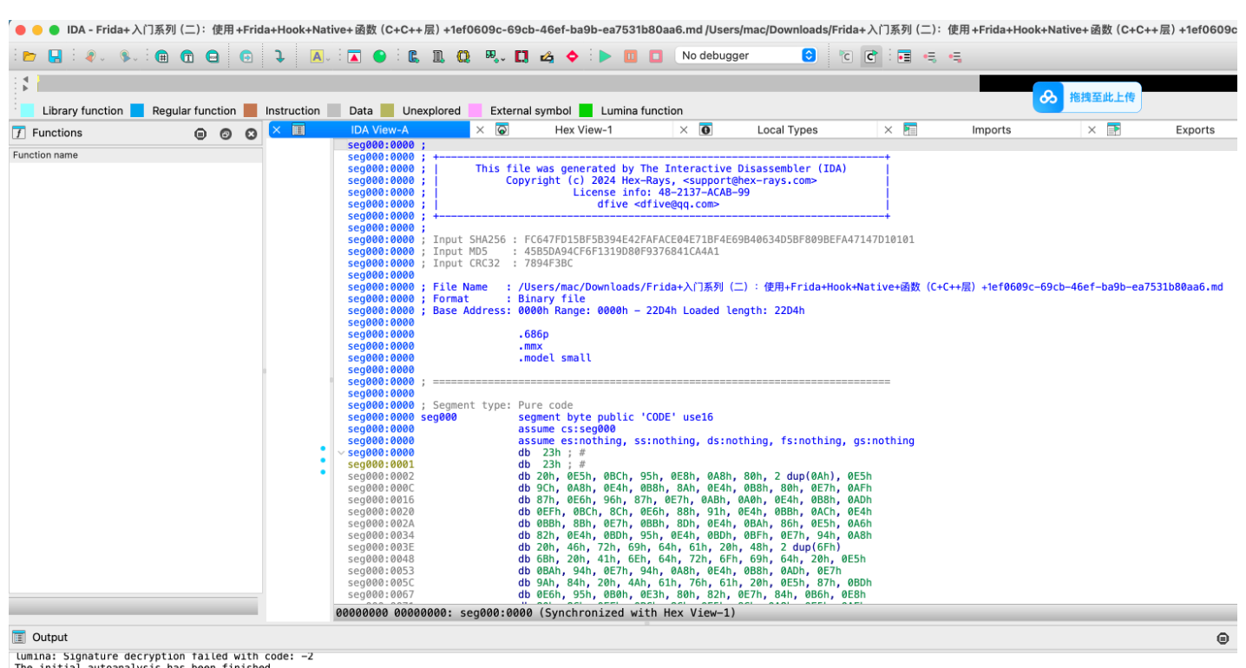Click the stop process square button
1246x668 pixels.
656,56
